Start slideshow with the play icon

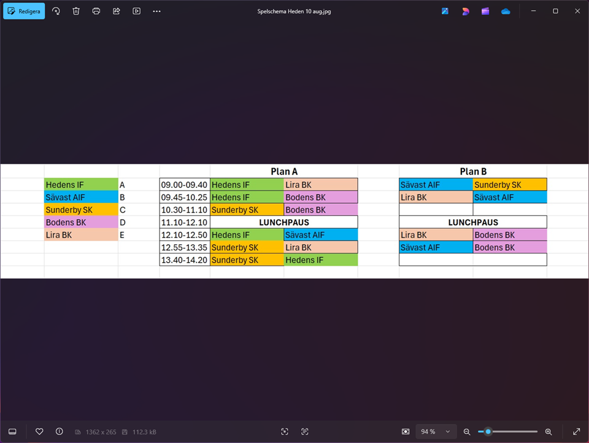pos(137,11)
